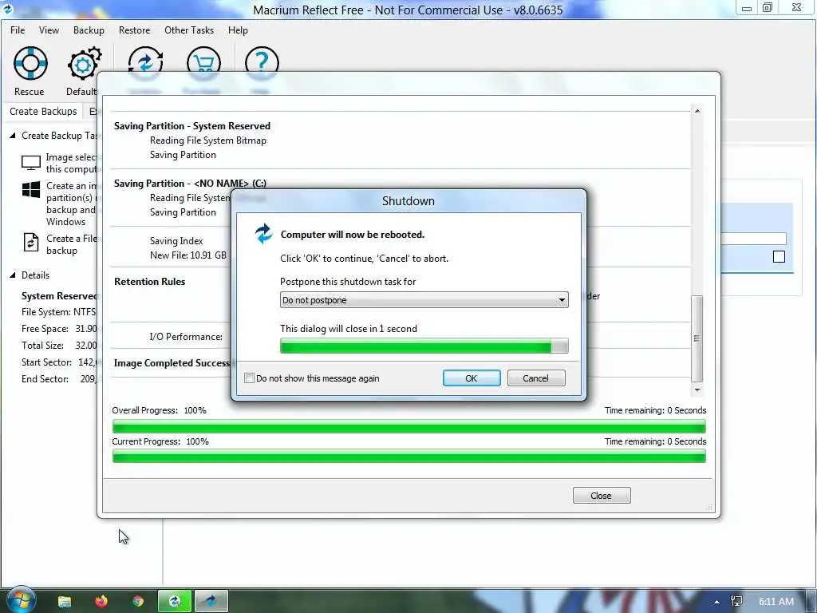
Task: Click 'Overall Progress: 100%' label
Action: (159, 410)
